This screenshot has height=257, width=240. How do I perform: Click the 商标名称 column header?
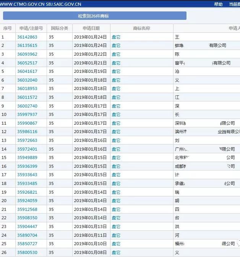coord(142,28)
